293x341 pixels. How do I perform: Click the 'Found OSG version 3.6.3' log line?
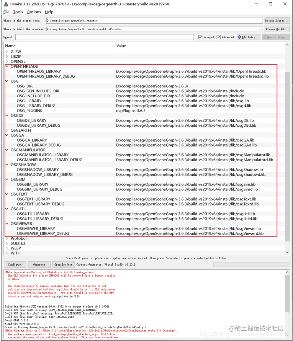(x=21, y=324)
